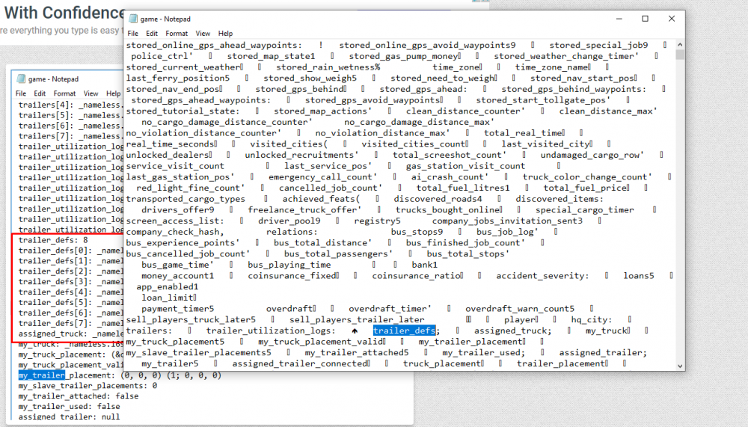The height and width of the screenshot is (427, 748).
Task: Open the File menu in the front Notepad
Action: click(132, 34)
